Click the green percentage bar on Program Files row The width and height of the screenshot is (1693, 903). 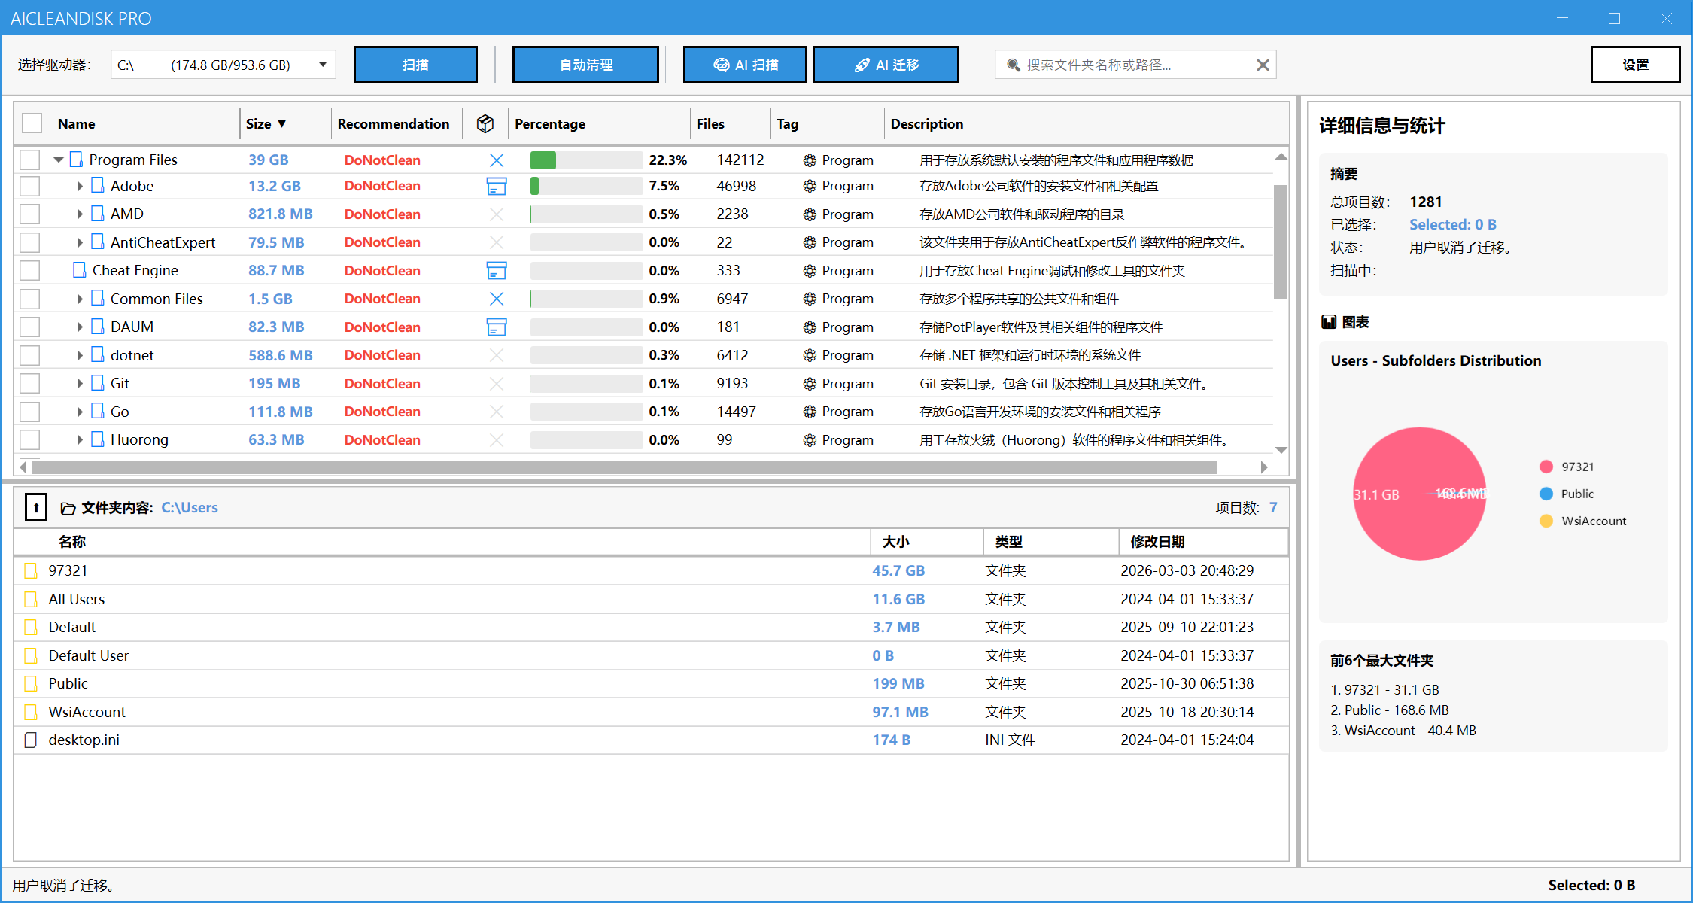[x=545, y=160]
